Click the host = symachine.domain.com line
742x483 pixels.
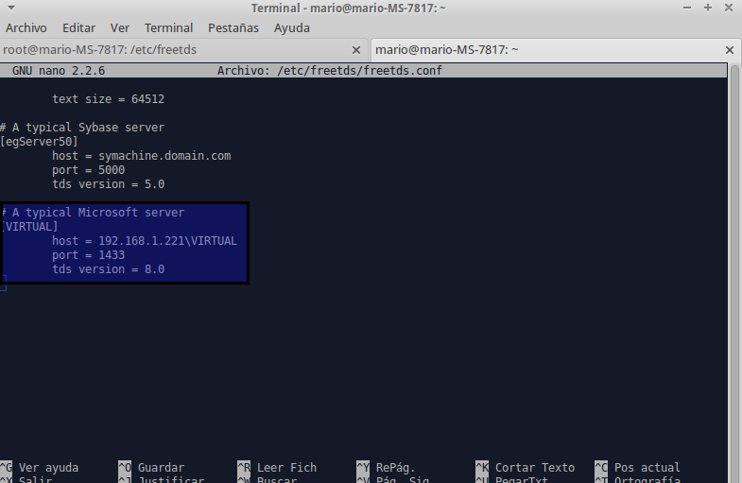pos(141,156)
